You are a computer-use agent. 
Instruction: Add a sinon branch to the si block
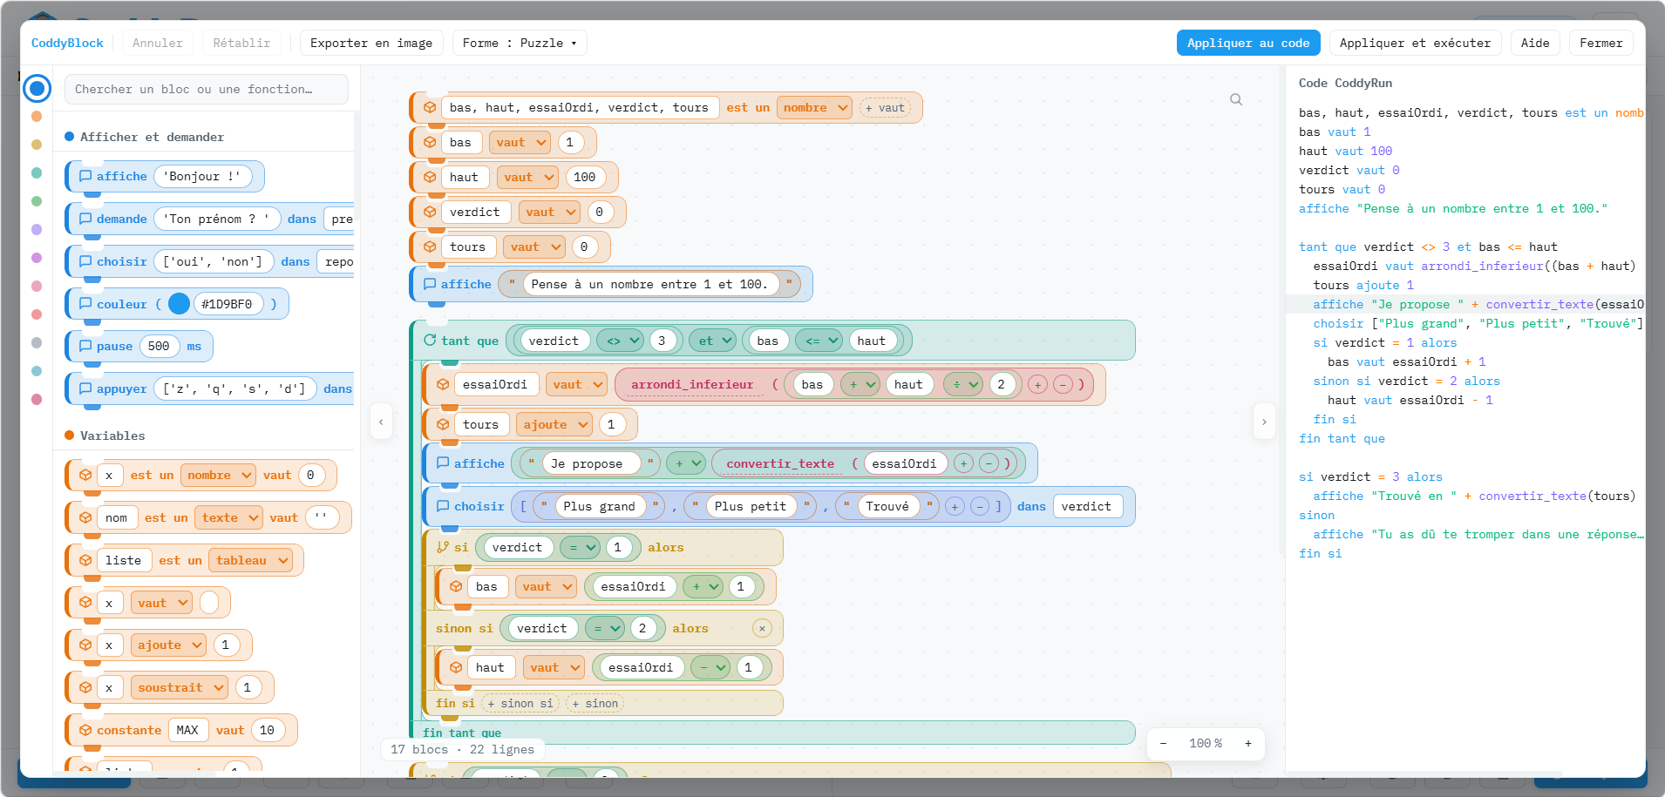(595, 704)
